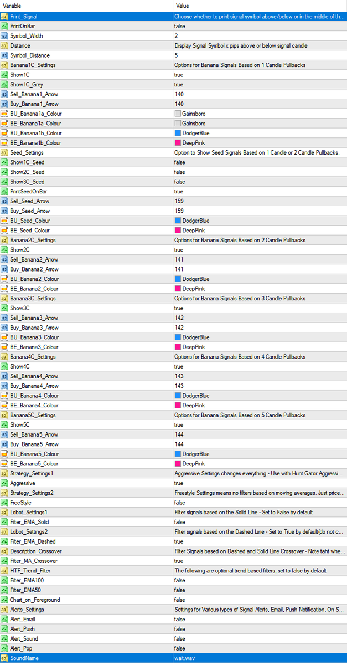Pick the Gainsboro swatch for BU_Banana1a_Colour

[178, 114]
